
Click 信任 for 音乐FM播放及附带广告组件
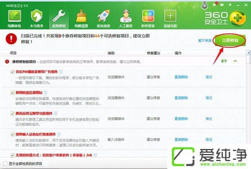(x=209, y=77)
